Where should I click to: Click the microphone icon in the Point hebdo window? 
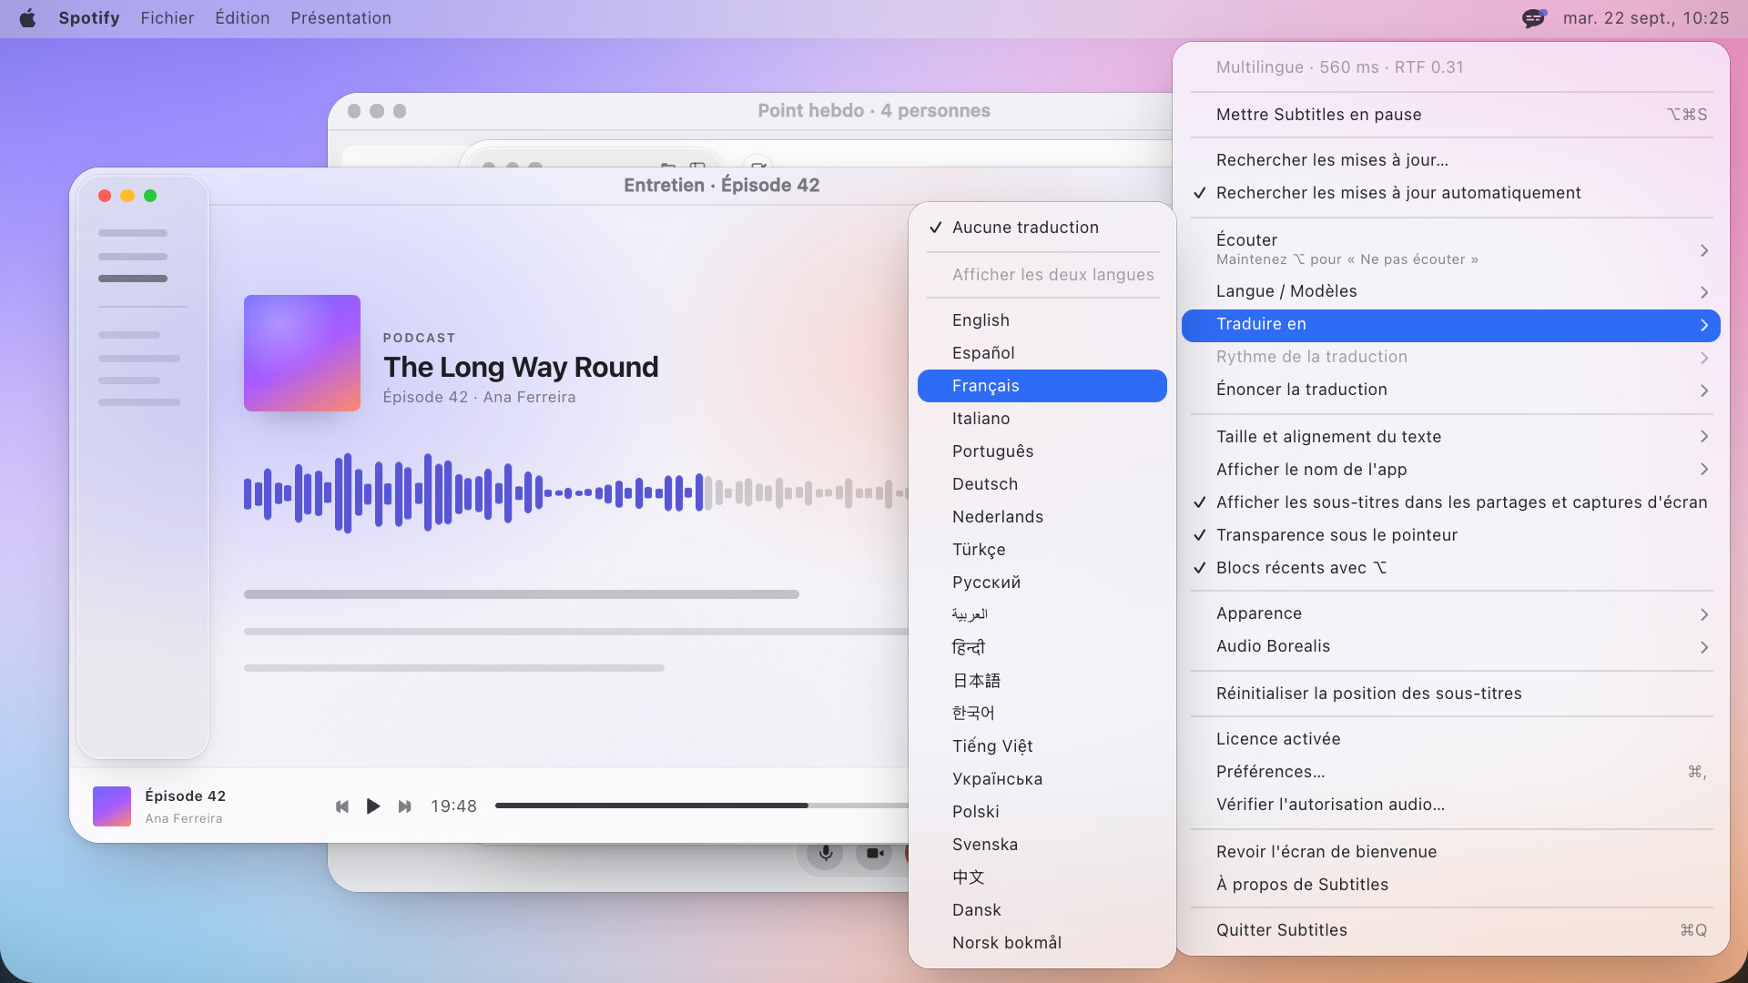point(825,854)
